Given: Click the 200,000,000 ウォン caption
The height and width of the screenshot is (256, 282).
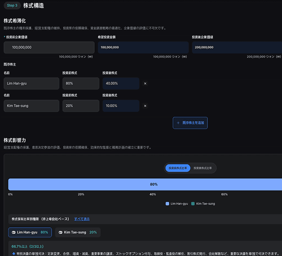Looking at the screenshot, I should pyautogui.click(x=264, y=57).
